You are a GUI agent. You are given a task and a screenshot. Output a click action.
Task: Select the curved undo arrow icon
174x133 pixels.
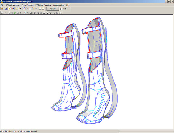tap(50, 13)
